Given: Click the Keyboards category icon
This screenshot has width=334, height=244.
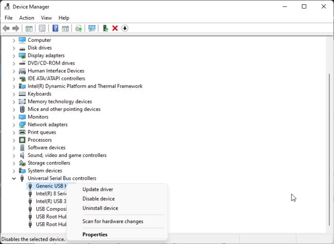Looking at the screenshot, I should (x=22, y=94).
